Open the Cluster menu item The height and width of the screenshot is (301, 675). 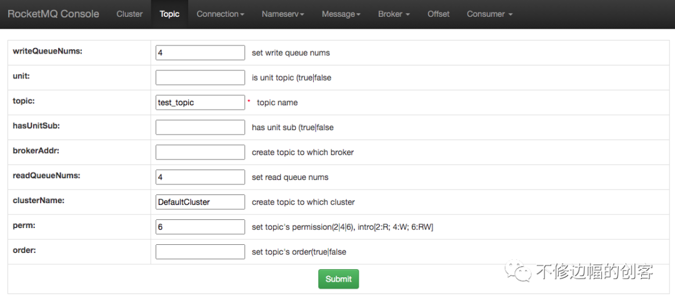[x=129, y=14]
